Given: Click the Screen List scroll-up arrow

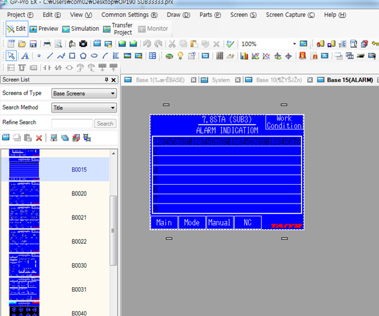Looking at the screenshot, I should pos(113,153).
